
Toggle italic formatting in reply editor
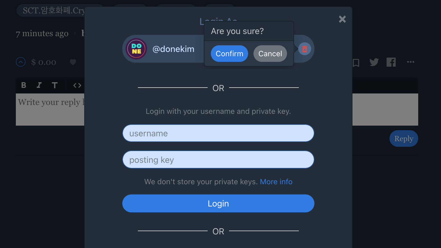pos(39,85)
